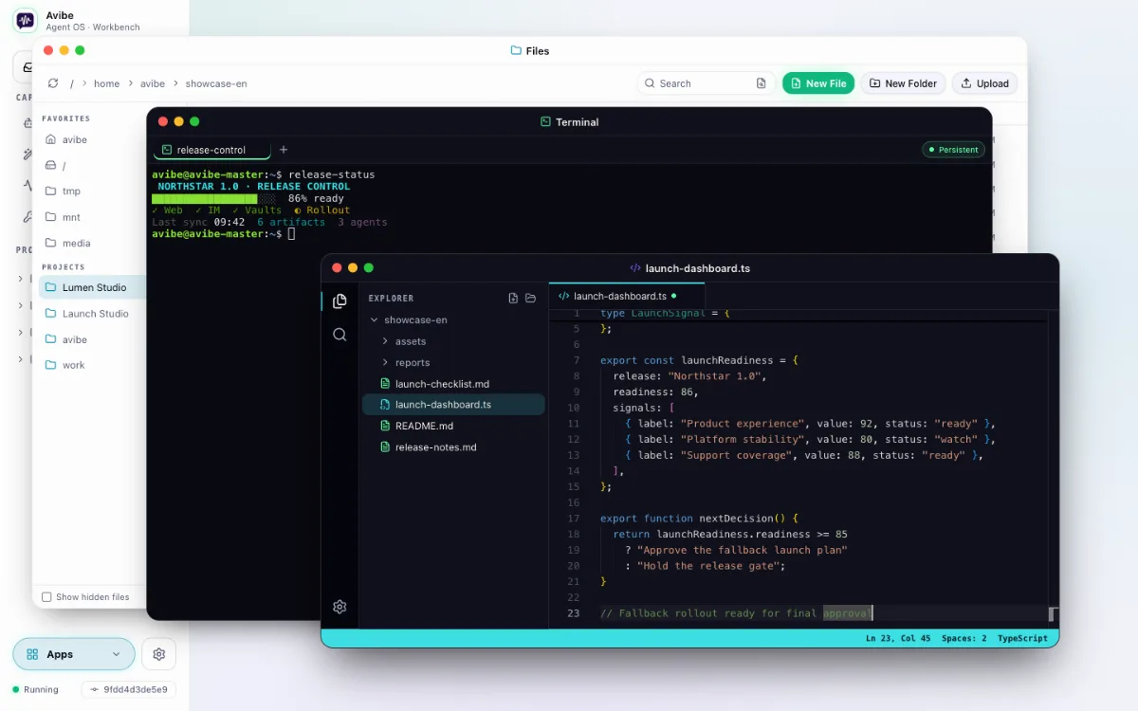Click the New Folder button in Files
The width and height of the screenshot is (1138, 711).
click(903, 83)
